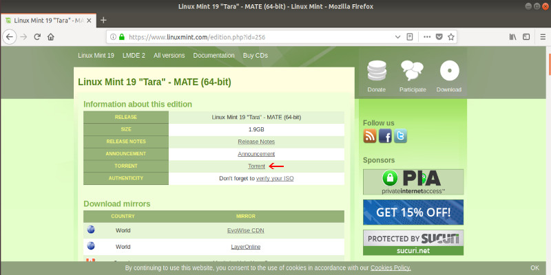Click the World cell beside LayerOnline
This screenshot has width=551, height=275.
coord(123,247)
